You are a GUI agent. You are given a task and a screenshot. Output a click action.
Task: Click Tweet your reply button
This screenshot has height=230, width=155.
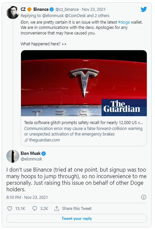tap(77, 219)
